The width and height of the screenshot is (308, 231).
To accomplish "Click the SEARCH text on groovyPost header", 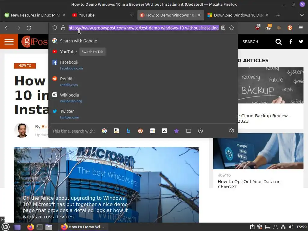I will [x=250, y=42].
